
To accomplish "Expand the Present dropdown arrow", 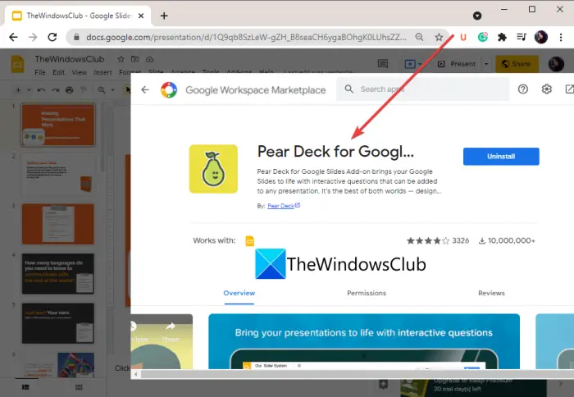I will [486, 64].
